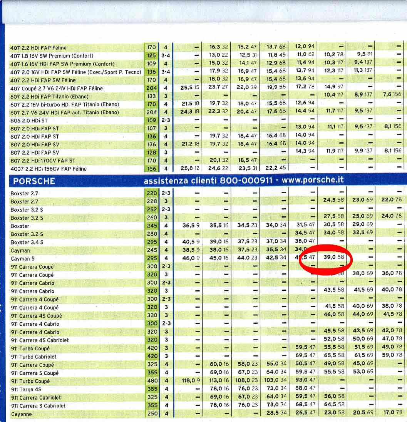Click the 68,0 47 value in 911 Targa 4S row
This screenshot has height=422, width=407.
tap(305, 388)
